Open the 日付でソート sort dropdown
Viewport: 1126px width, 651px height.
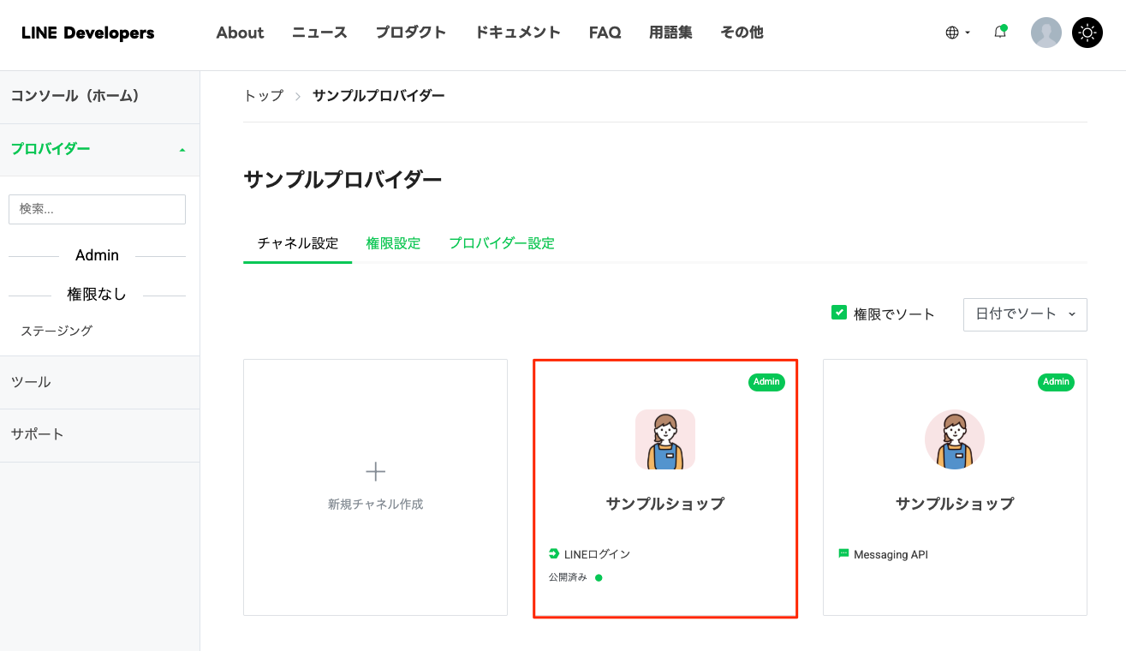[x=1024, y=314]
